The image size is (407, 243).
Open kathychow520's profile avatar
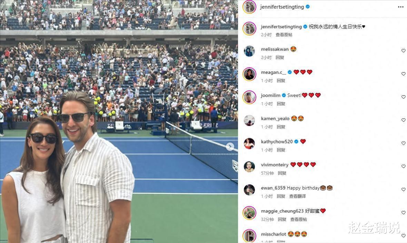coord(249,144)
